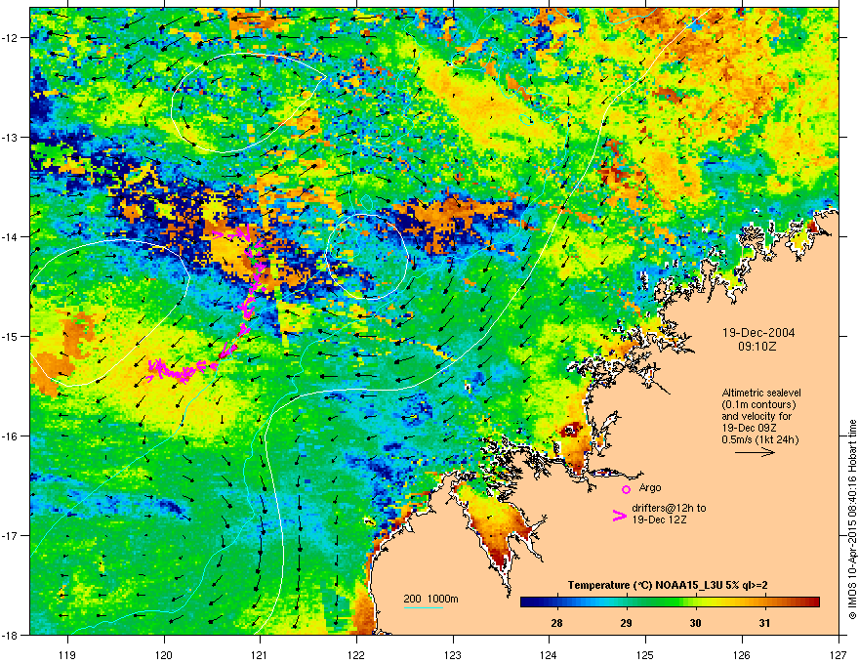Click longitude axis label 122
Screen dimensions: 859x664
356,654
